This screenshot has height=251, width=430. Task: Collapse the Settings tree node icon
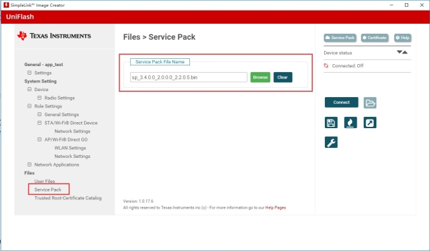tap(29, 73)
